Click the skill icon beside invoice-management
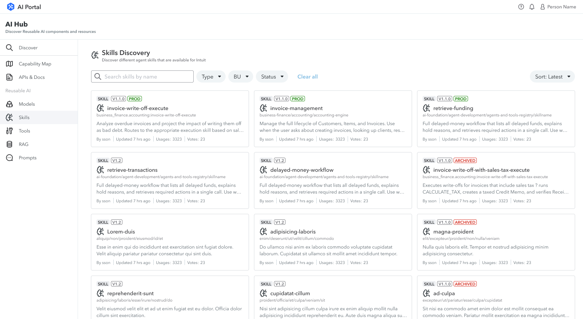 pos(264,108)
